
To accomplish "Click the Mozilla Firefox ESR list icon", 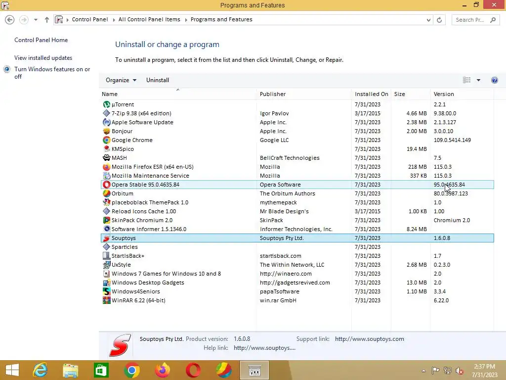I will [x=107, y=167].
